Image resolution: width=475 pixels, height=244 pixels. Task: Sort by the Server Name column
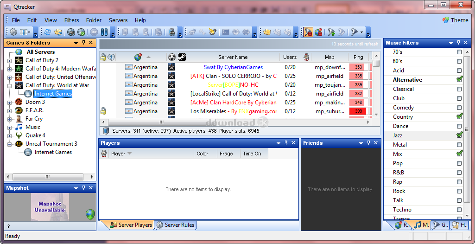click(233, 57)
